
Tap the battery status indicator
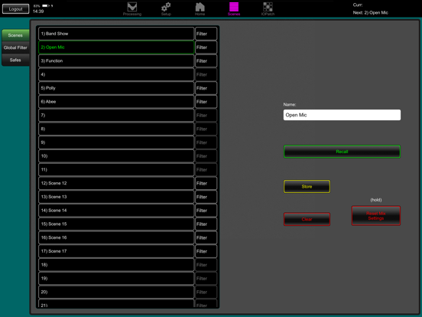point(45,5)
